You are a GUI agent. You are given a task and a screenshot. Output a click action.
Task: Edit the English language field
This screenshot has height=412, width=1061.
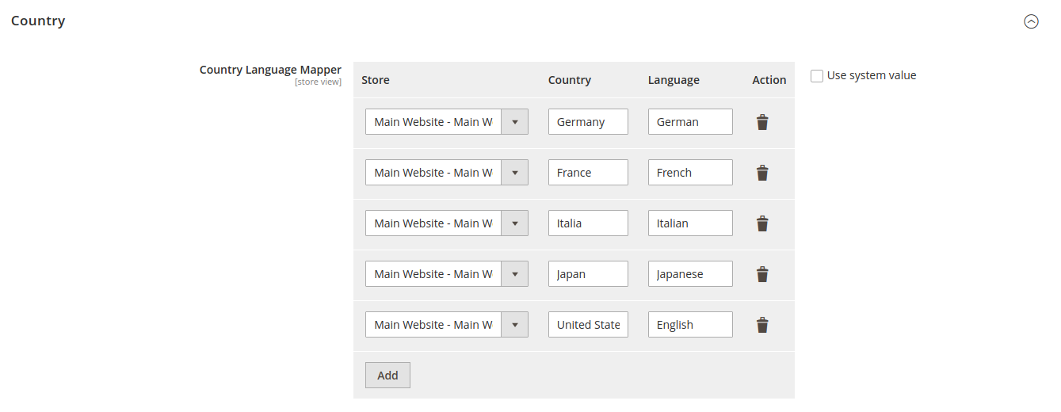pyautogui.click(x=689, y=325)
